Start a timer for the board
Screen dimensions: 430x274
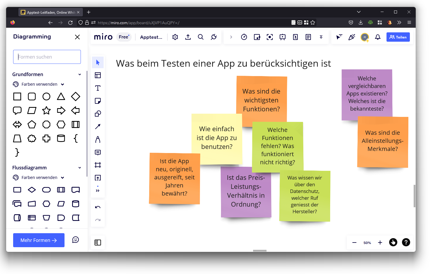click(244, 37)
